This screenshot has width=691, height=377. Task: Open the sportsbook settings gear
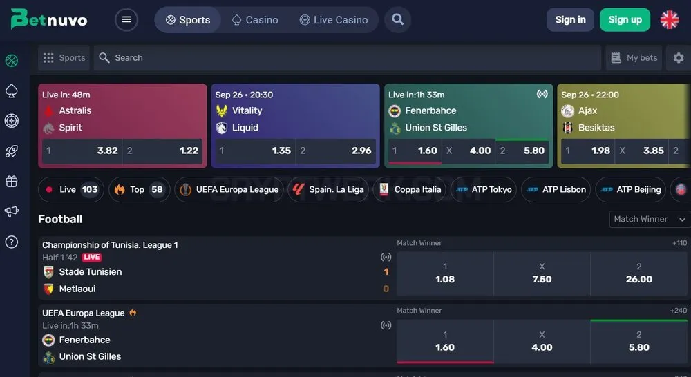tap(679, 58)
